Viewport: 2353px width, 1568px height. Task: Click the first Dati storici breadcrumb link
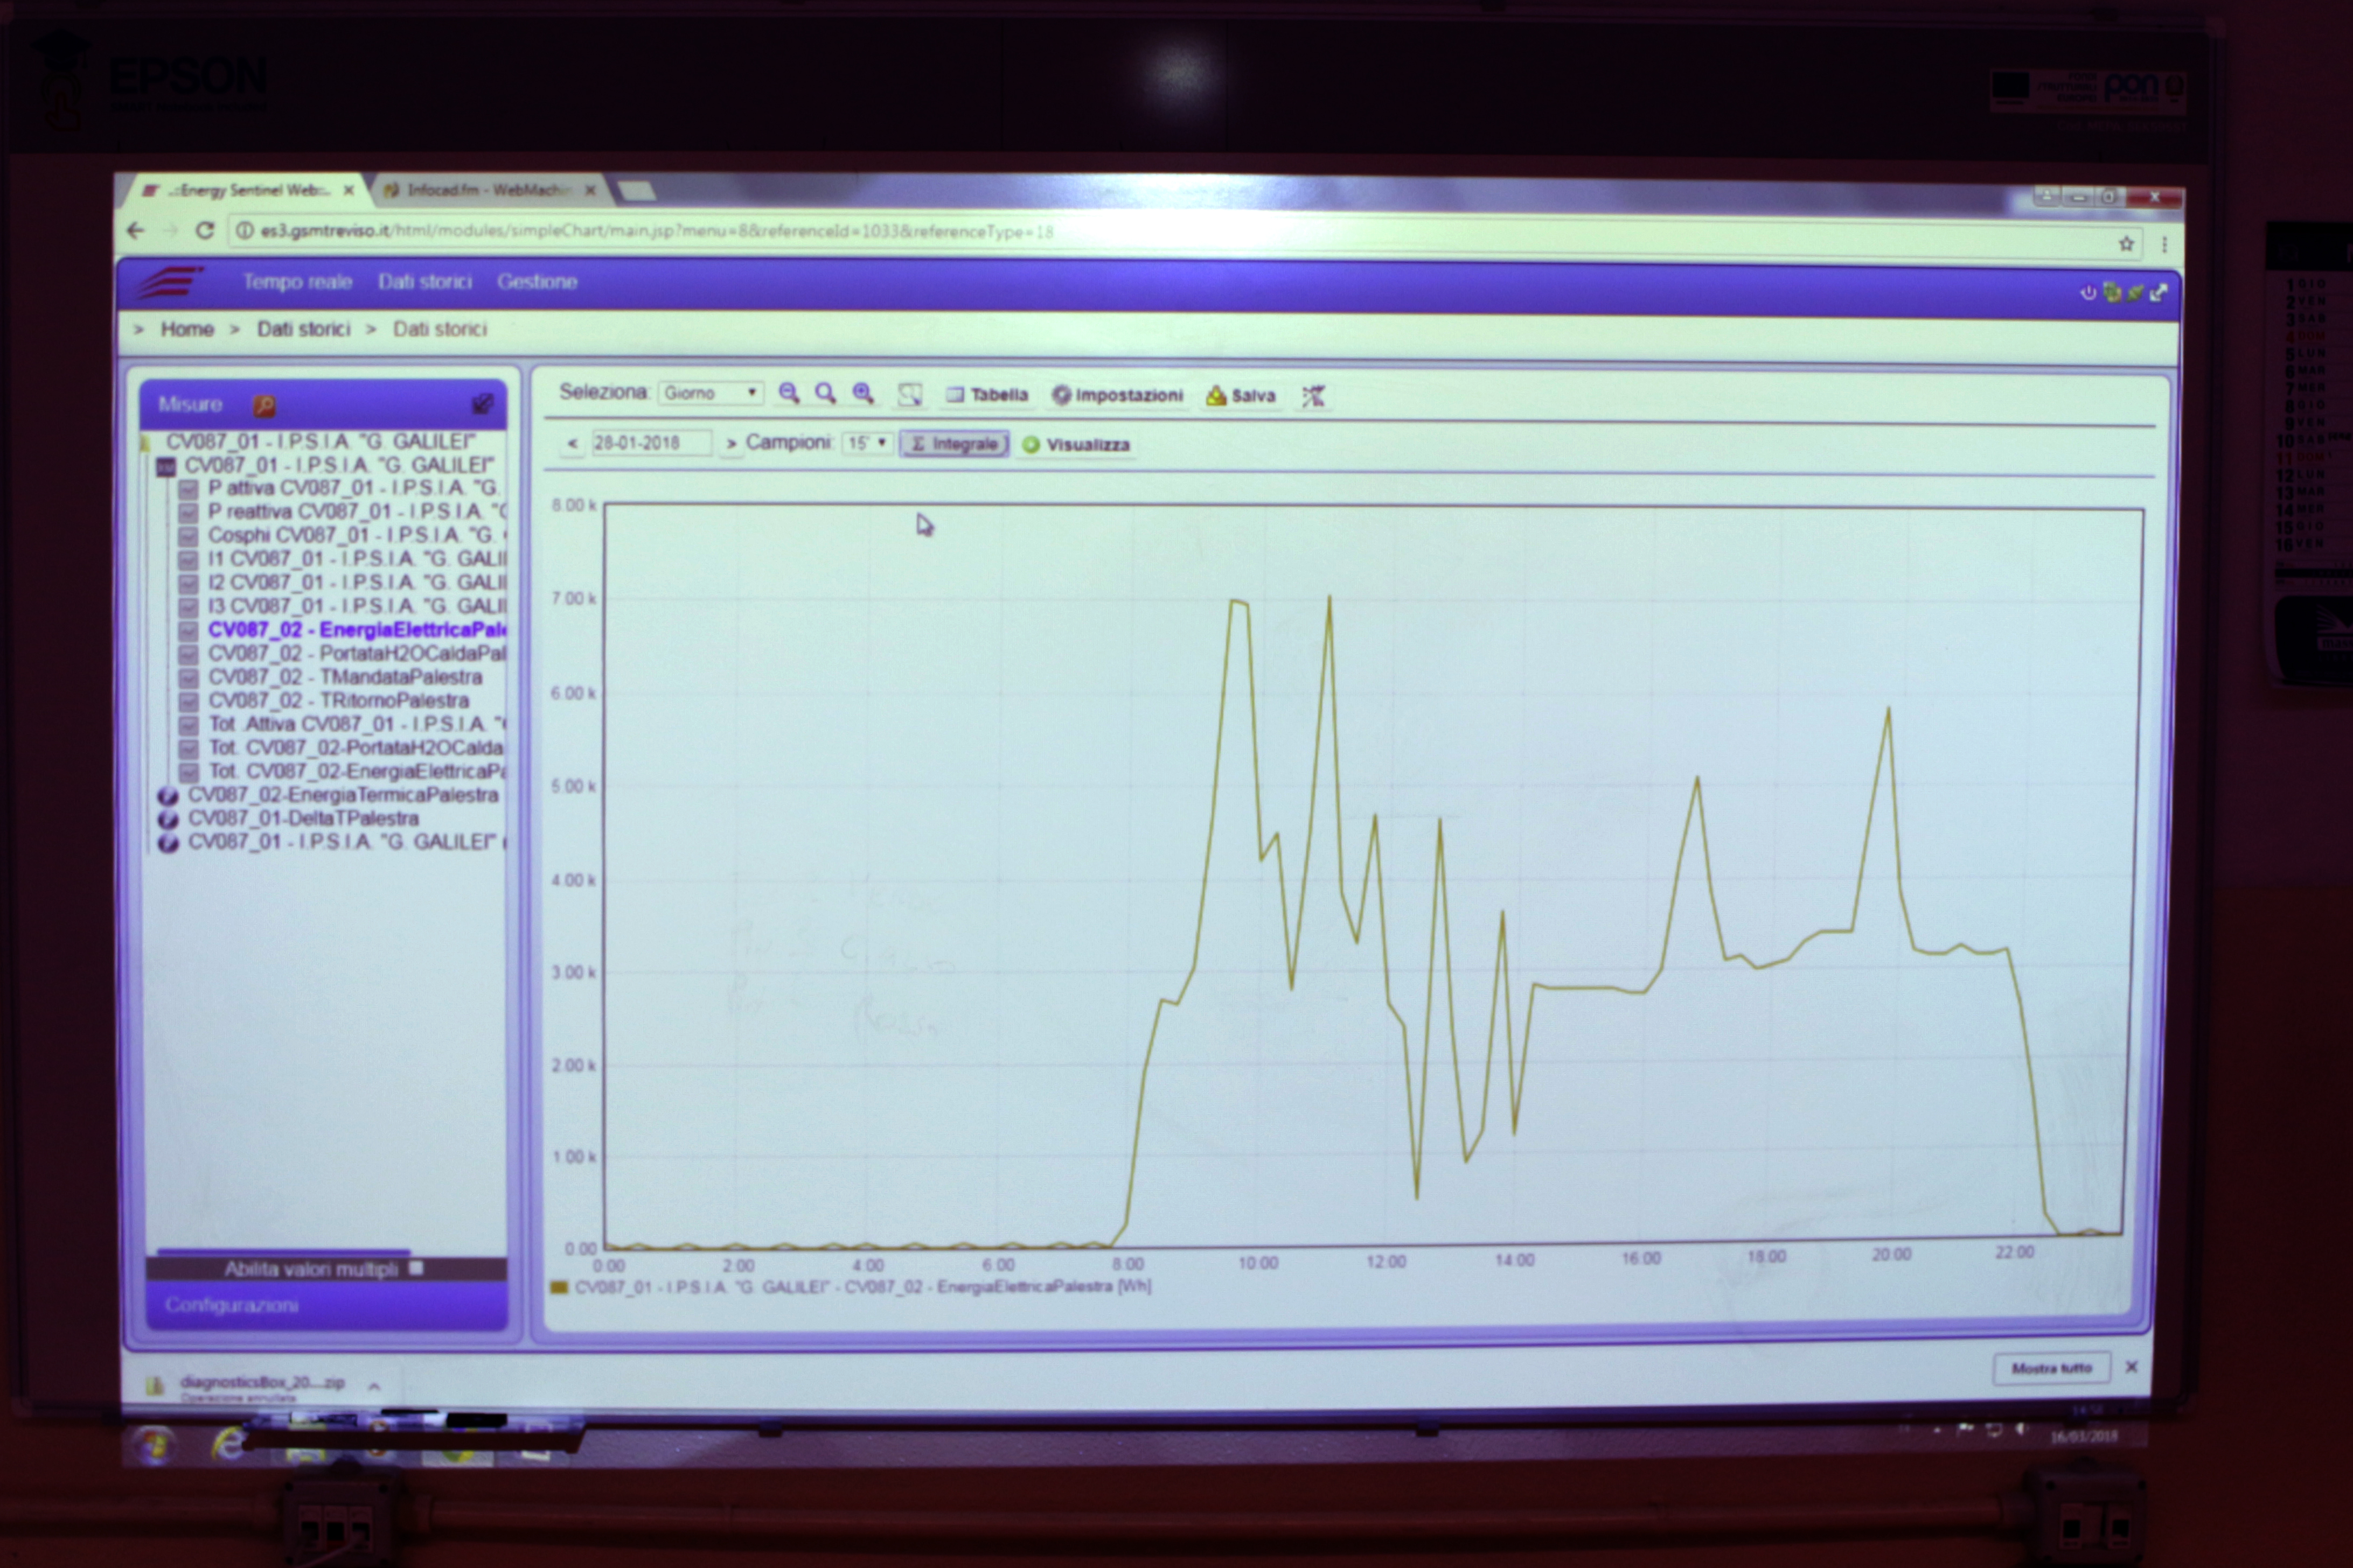303,329
